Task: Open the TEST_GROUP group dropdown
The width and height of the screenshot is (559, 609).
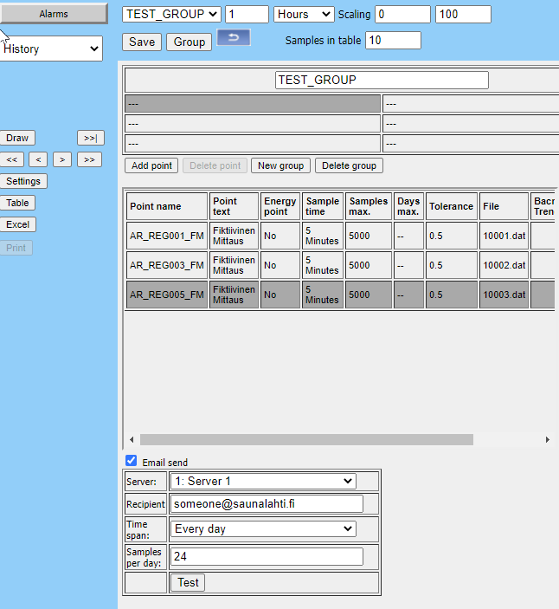Action: click(x=171, y=15)
